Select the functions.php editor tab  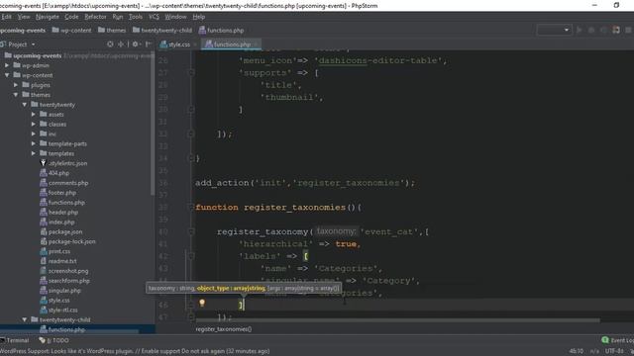point(231,44)
